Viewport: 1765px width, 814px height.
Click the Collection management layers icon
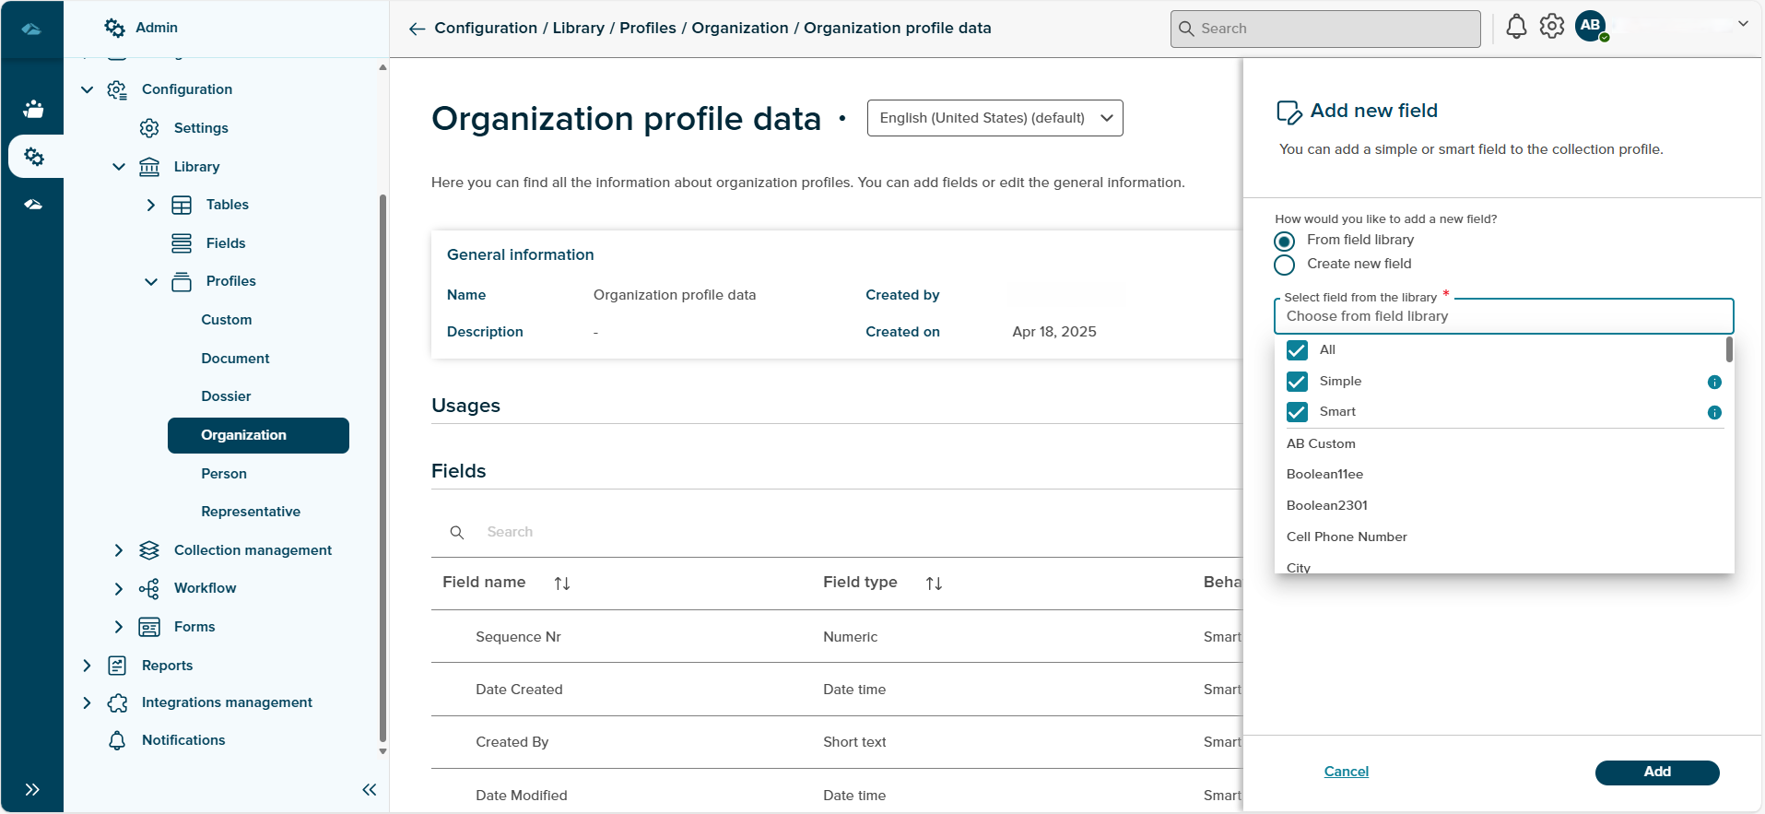[149, 550]
